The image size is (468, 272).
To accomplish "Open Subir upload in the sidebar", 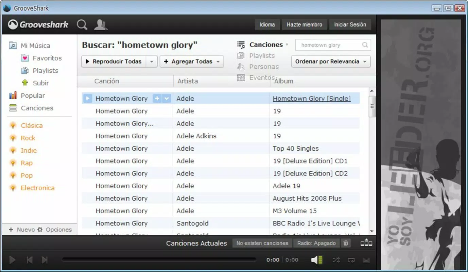I will click(x=35, y=83).
